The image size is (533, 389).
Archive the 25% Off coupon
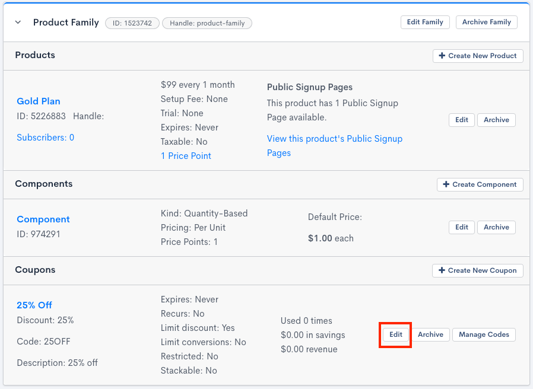tap(430, 334)
